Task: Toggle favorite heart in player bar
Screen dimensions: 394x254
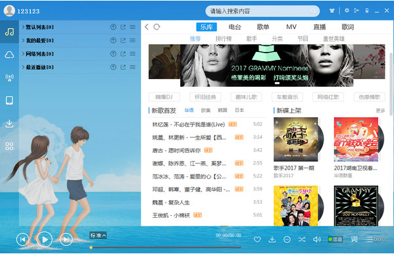Action: pyautogui.click(x=257, y=240)
